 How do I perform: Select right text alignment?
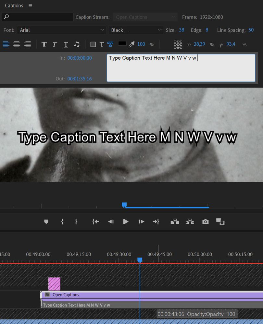coord(27,44)
